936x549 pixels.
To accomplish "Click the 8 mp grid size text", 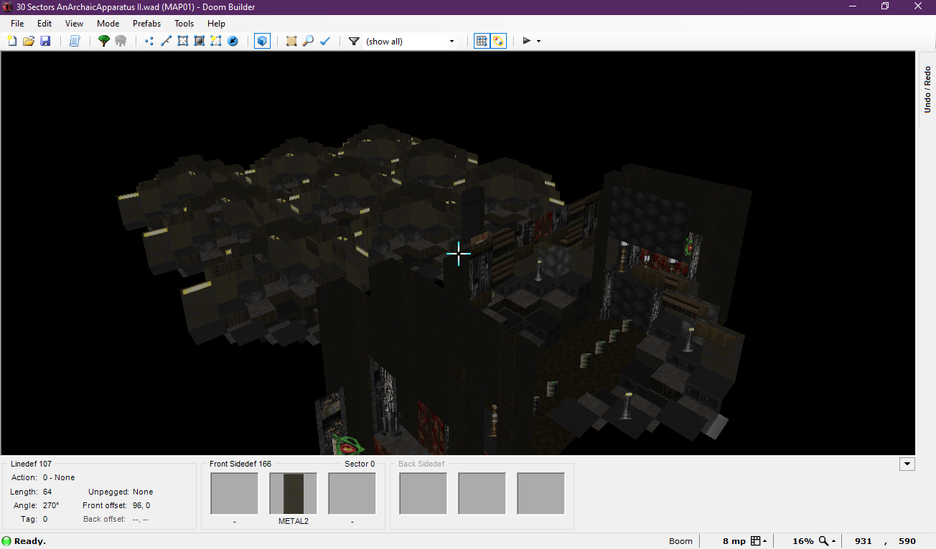I will click(734, 541).
